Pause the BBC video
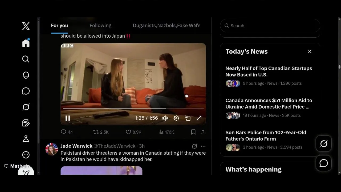Viewport: 341px width, 192px height. pos(68,118)
